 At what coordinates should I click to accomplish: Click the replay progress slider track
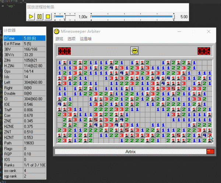tap(133, 17)
